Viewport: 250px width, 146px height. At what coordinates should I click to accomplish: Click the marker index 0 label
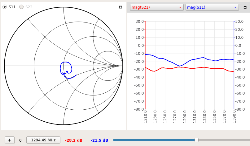pyautogui.click(x=20, y=140)
